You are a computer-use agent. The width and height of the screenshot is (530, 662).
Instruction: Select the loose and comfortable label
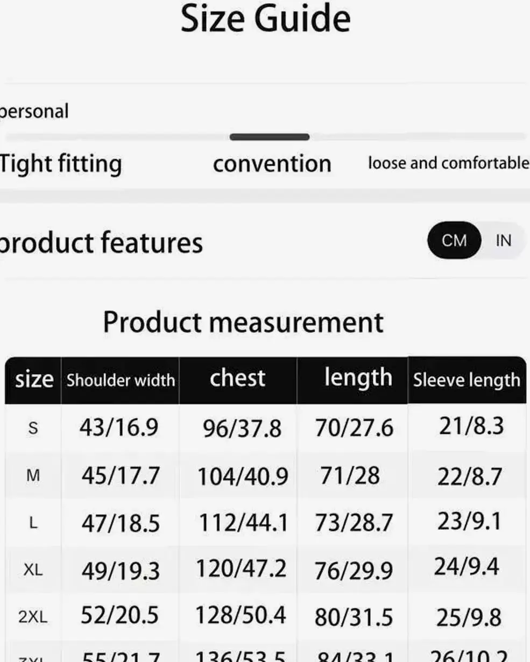click(448, 163)
